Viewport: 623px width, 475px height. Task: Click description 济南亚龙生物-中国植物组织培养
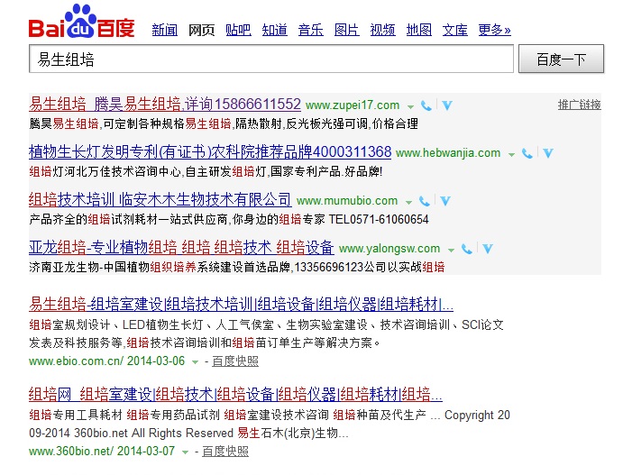point(237,267)
